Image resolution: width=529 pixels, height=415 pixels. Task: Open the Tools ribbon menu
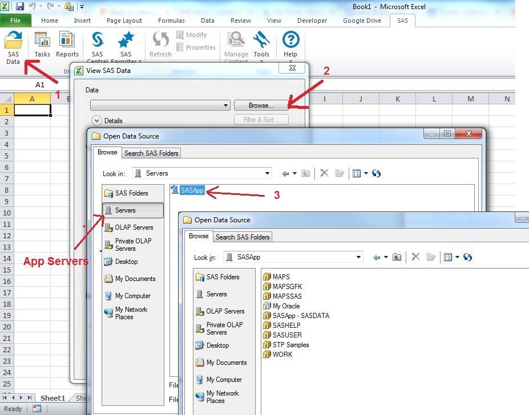pos(261,47)
